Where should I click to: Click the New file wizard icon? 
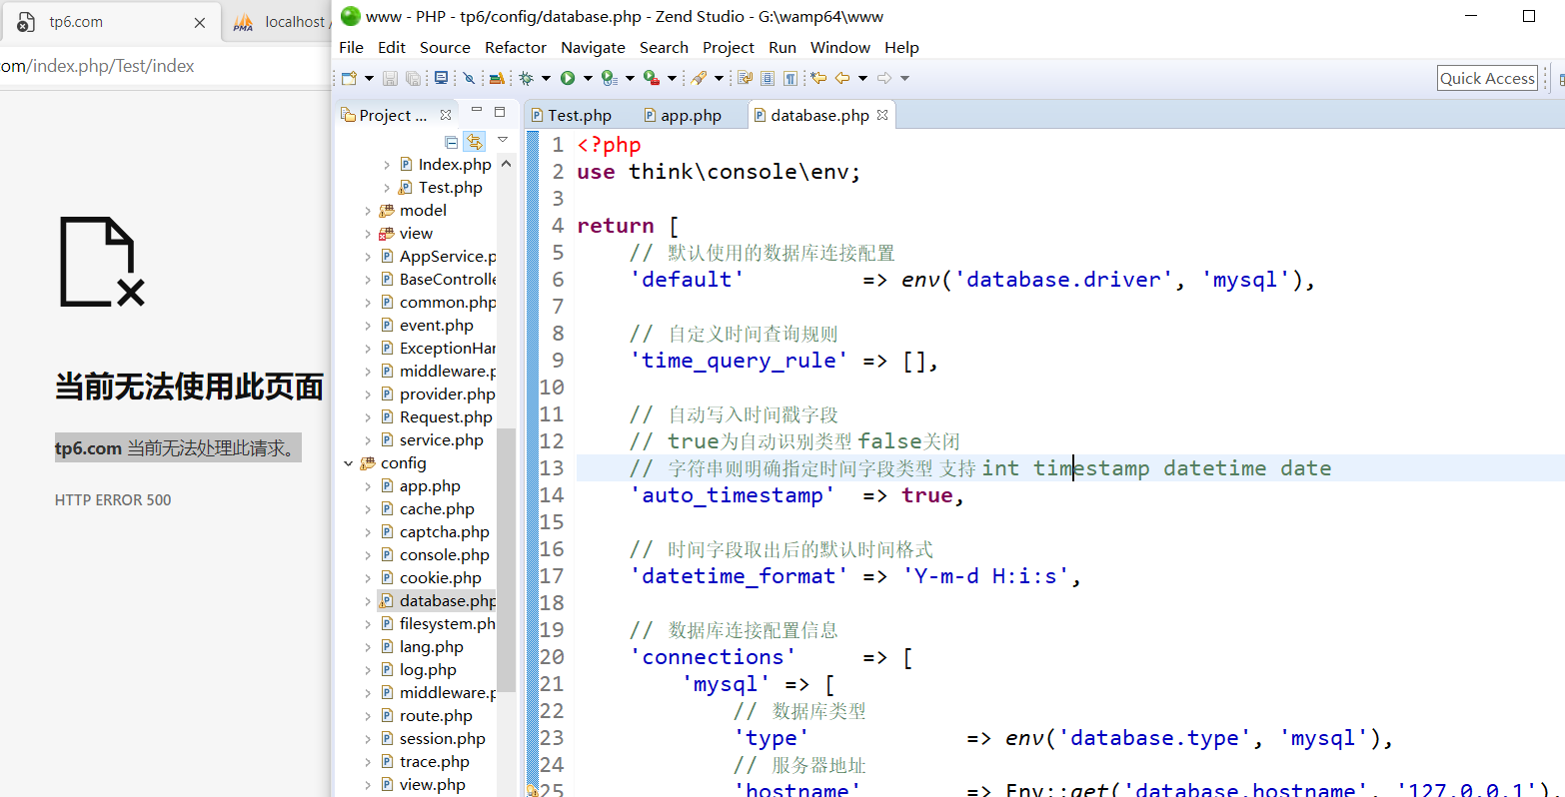348,78
